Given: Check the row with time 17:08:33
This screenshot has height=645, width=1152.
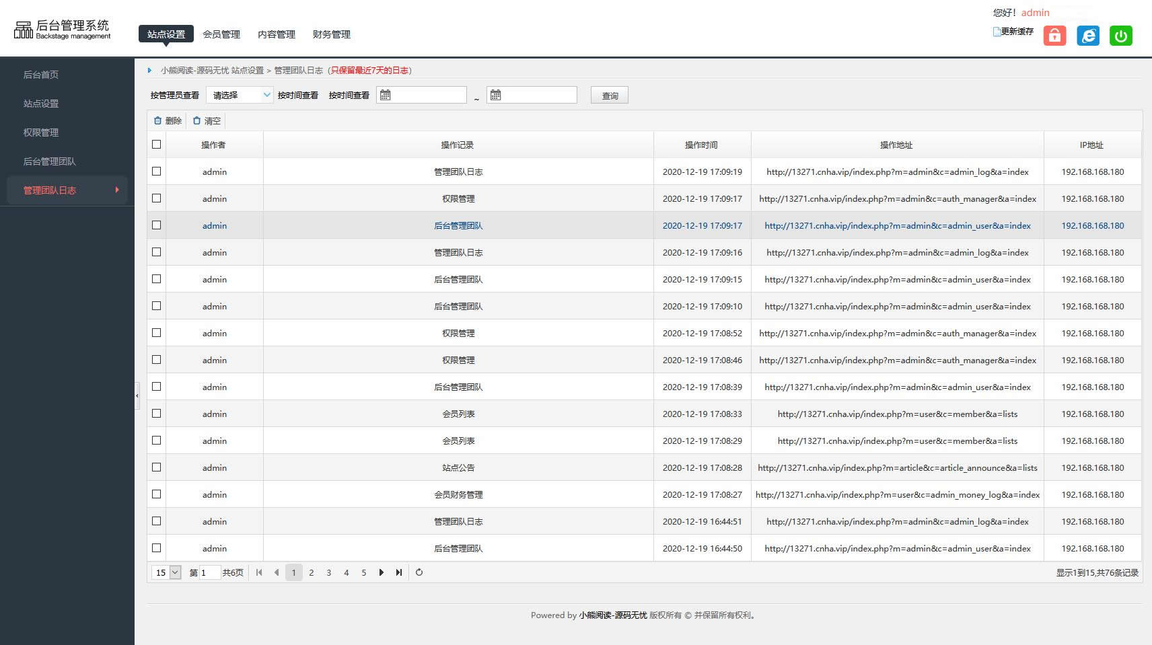Looking at the screenshot, I should coord(157,413).
